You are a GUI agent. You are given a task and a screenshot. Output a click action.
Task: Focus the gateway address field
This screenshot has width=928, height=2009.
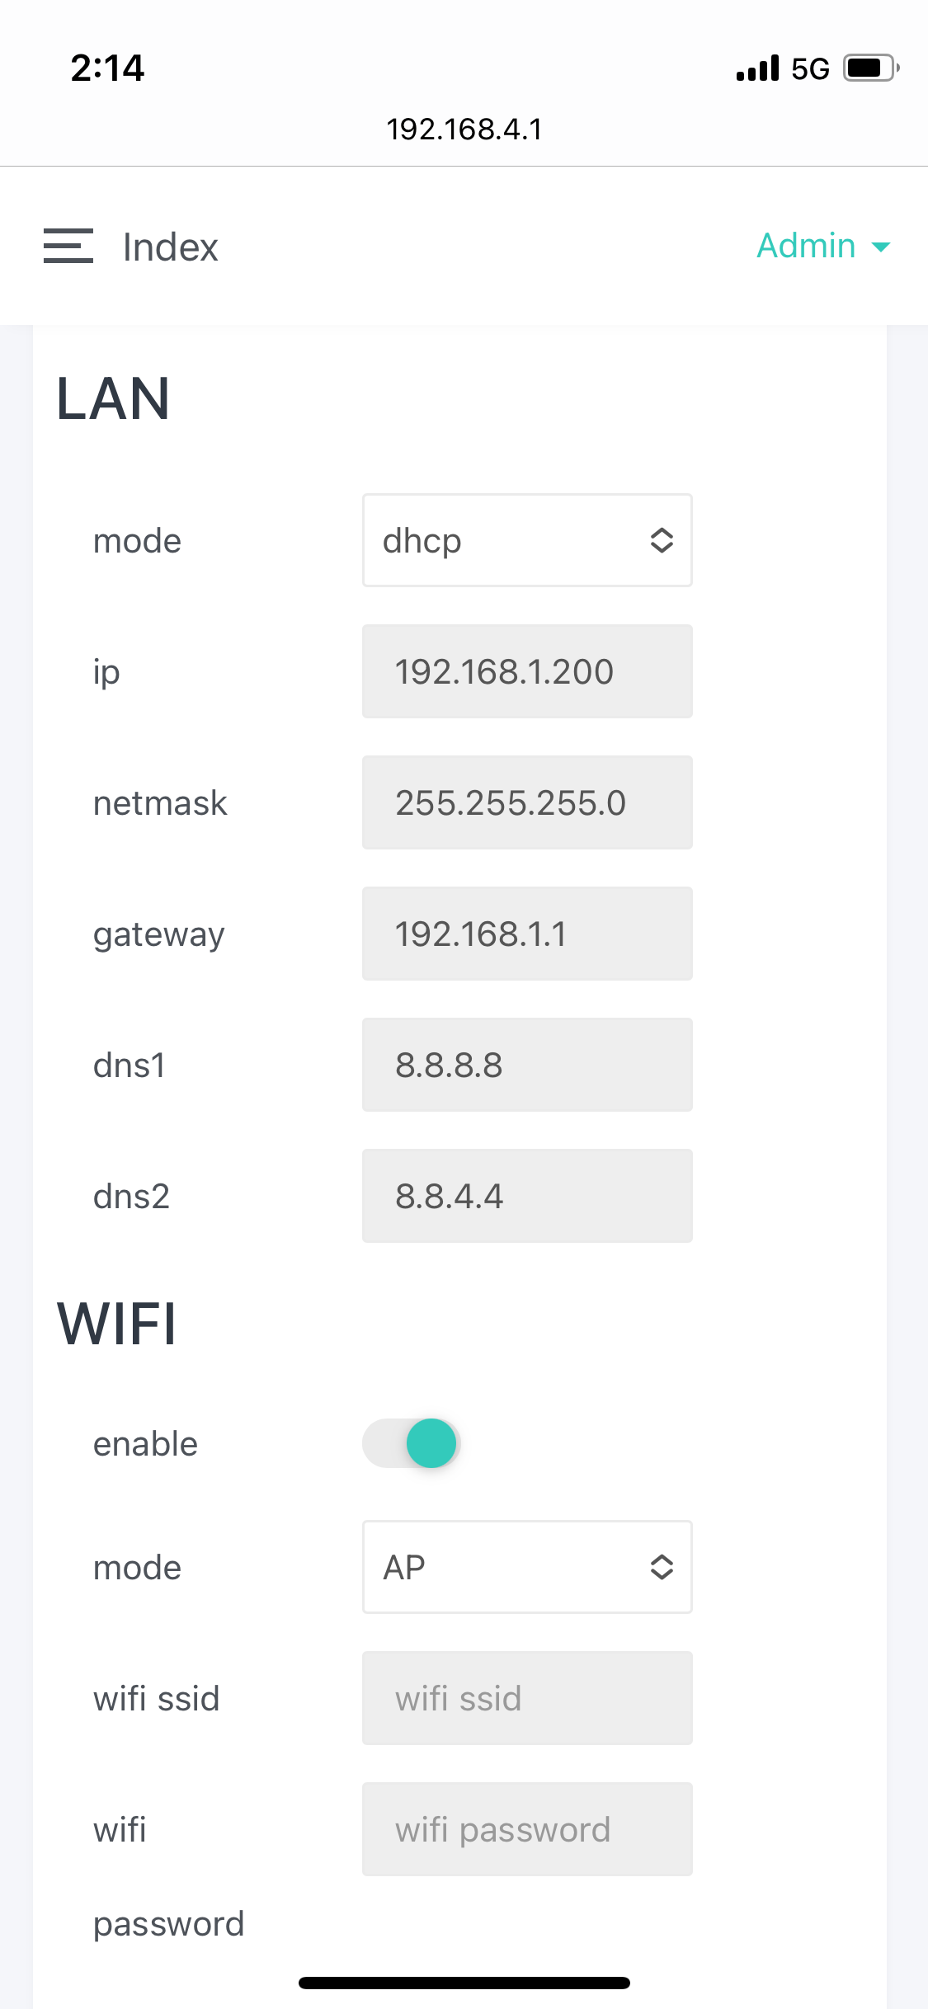[x=527, y=934]
